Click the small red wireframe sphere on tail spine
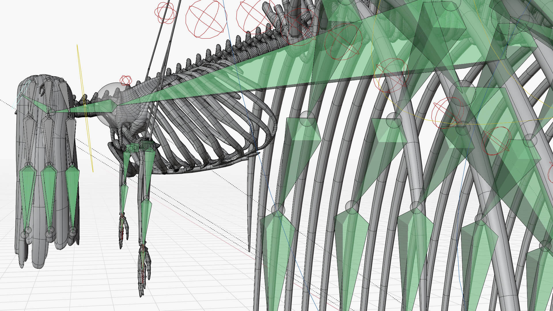553x311 pixels. [126, 80]
